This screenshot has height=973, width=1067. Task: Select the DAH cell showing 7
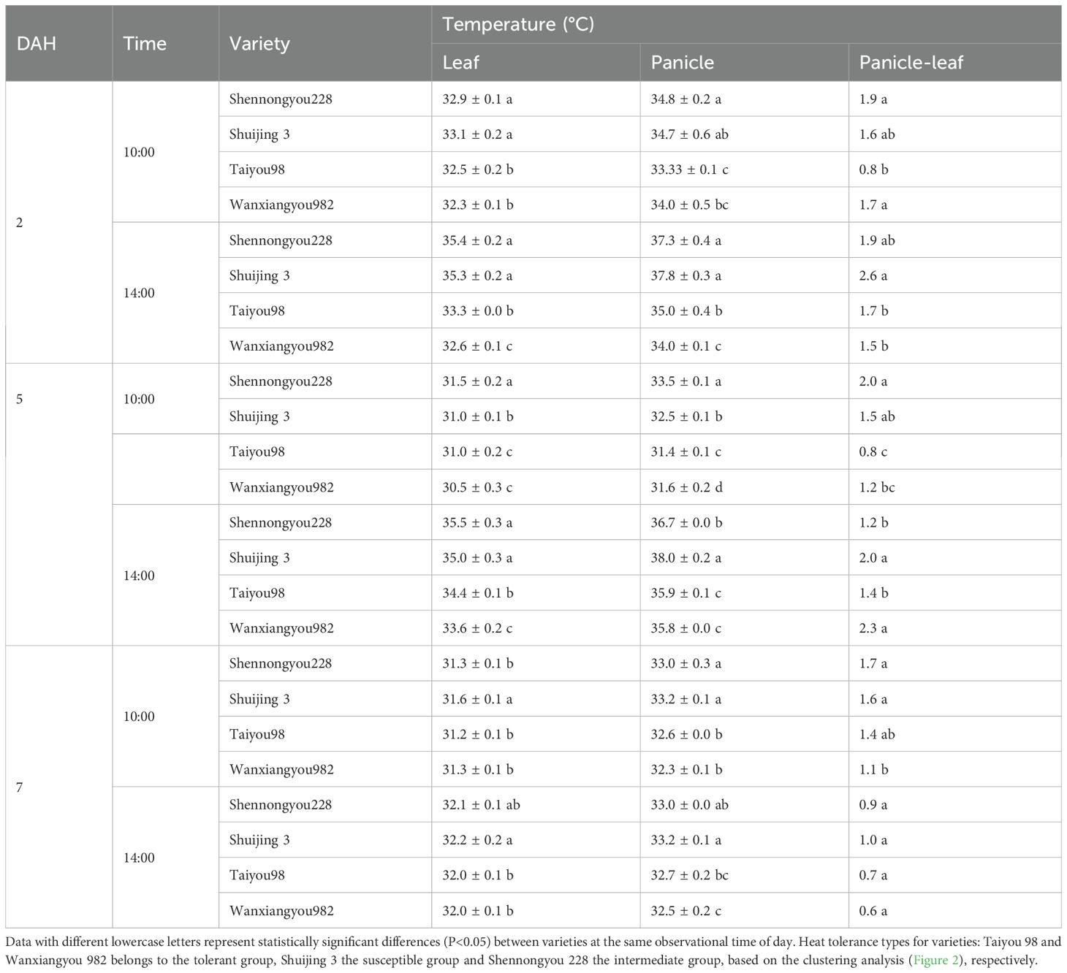20,787
